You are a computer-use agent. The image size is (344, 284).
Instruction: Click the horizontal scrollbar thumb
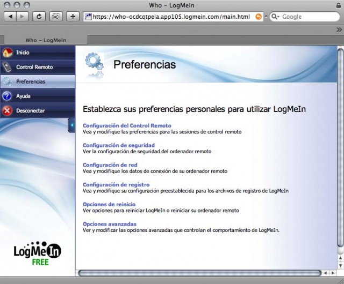(x=199, y=273)
